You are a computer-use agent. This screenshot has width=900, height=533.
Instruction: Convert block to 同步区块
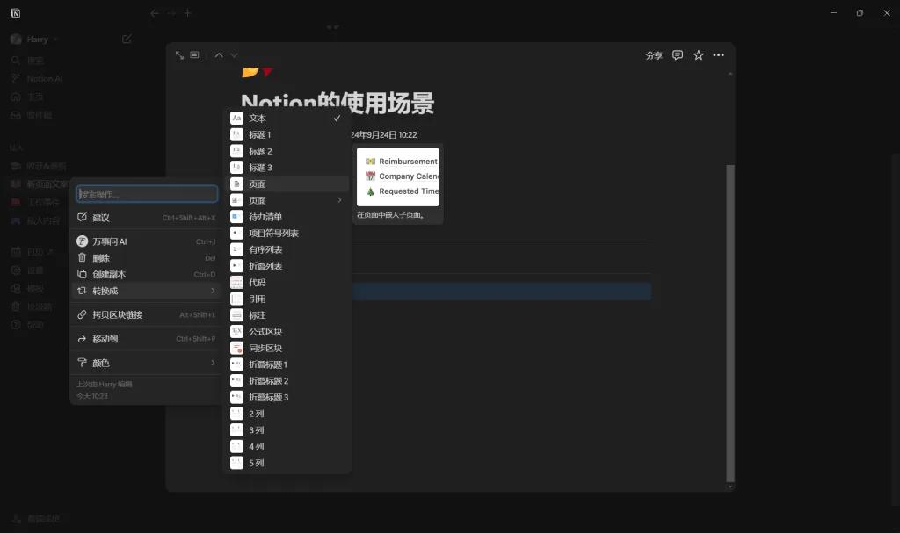point(286,348)
